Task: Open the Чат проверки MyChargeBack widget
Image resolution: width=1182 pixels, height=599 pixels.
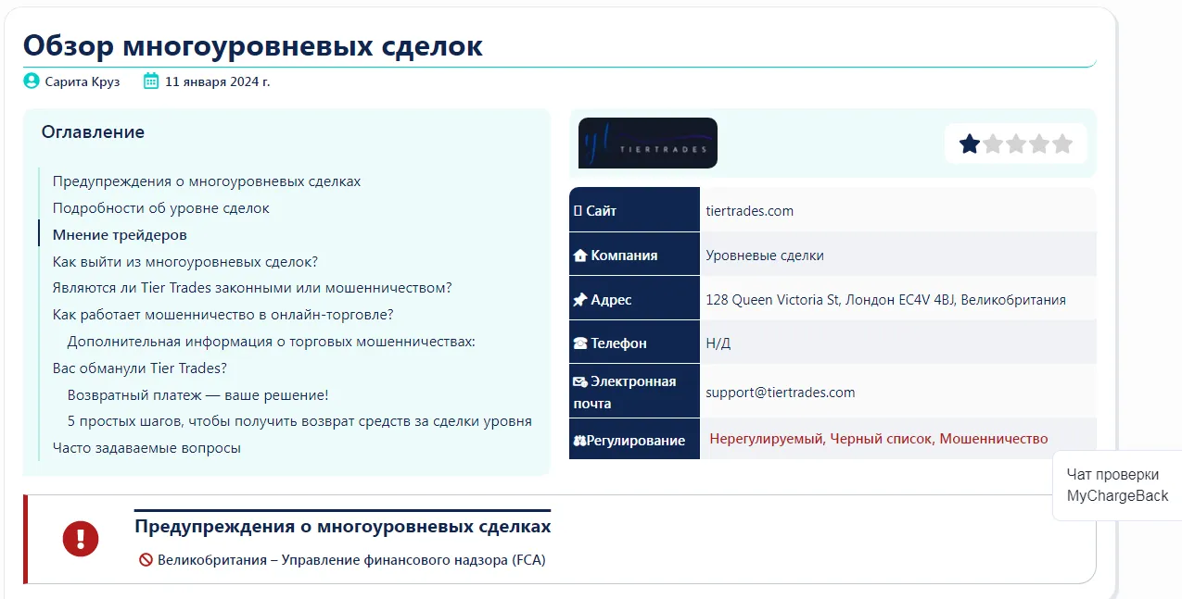Action: click(x=1117, y=485)
